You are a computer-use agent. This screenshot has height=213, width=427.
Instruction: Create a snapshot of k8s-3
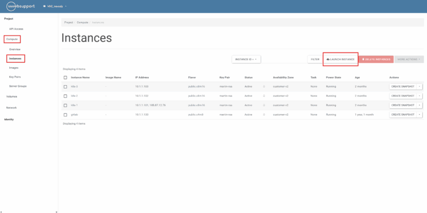tap(403, 86)
